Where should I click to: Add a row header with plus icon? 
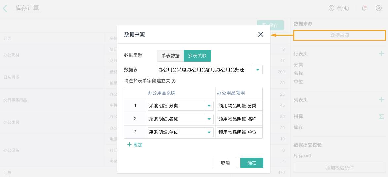pos(381,53)
